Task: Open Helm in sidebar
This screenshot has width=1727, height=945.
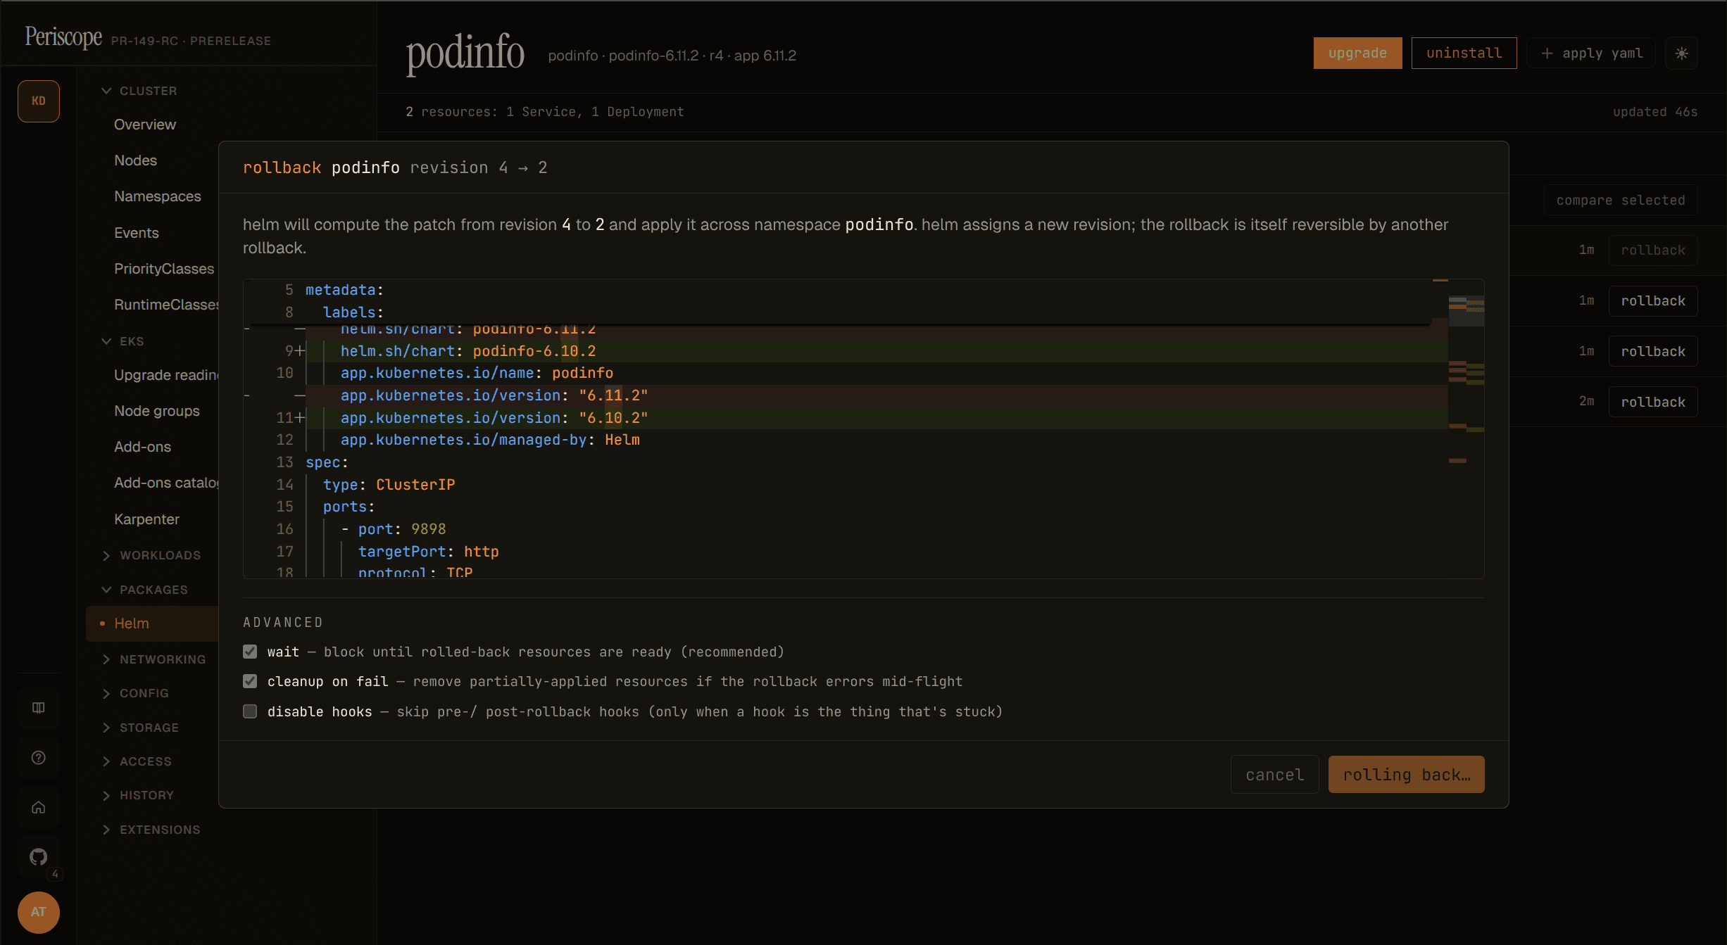Action: [152, 623]
